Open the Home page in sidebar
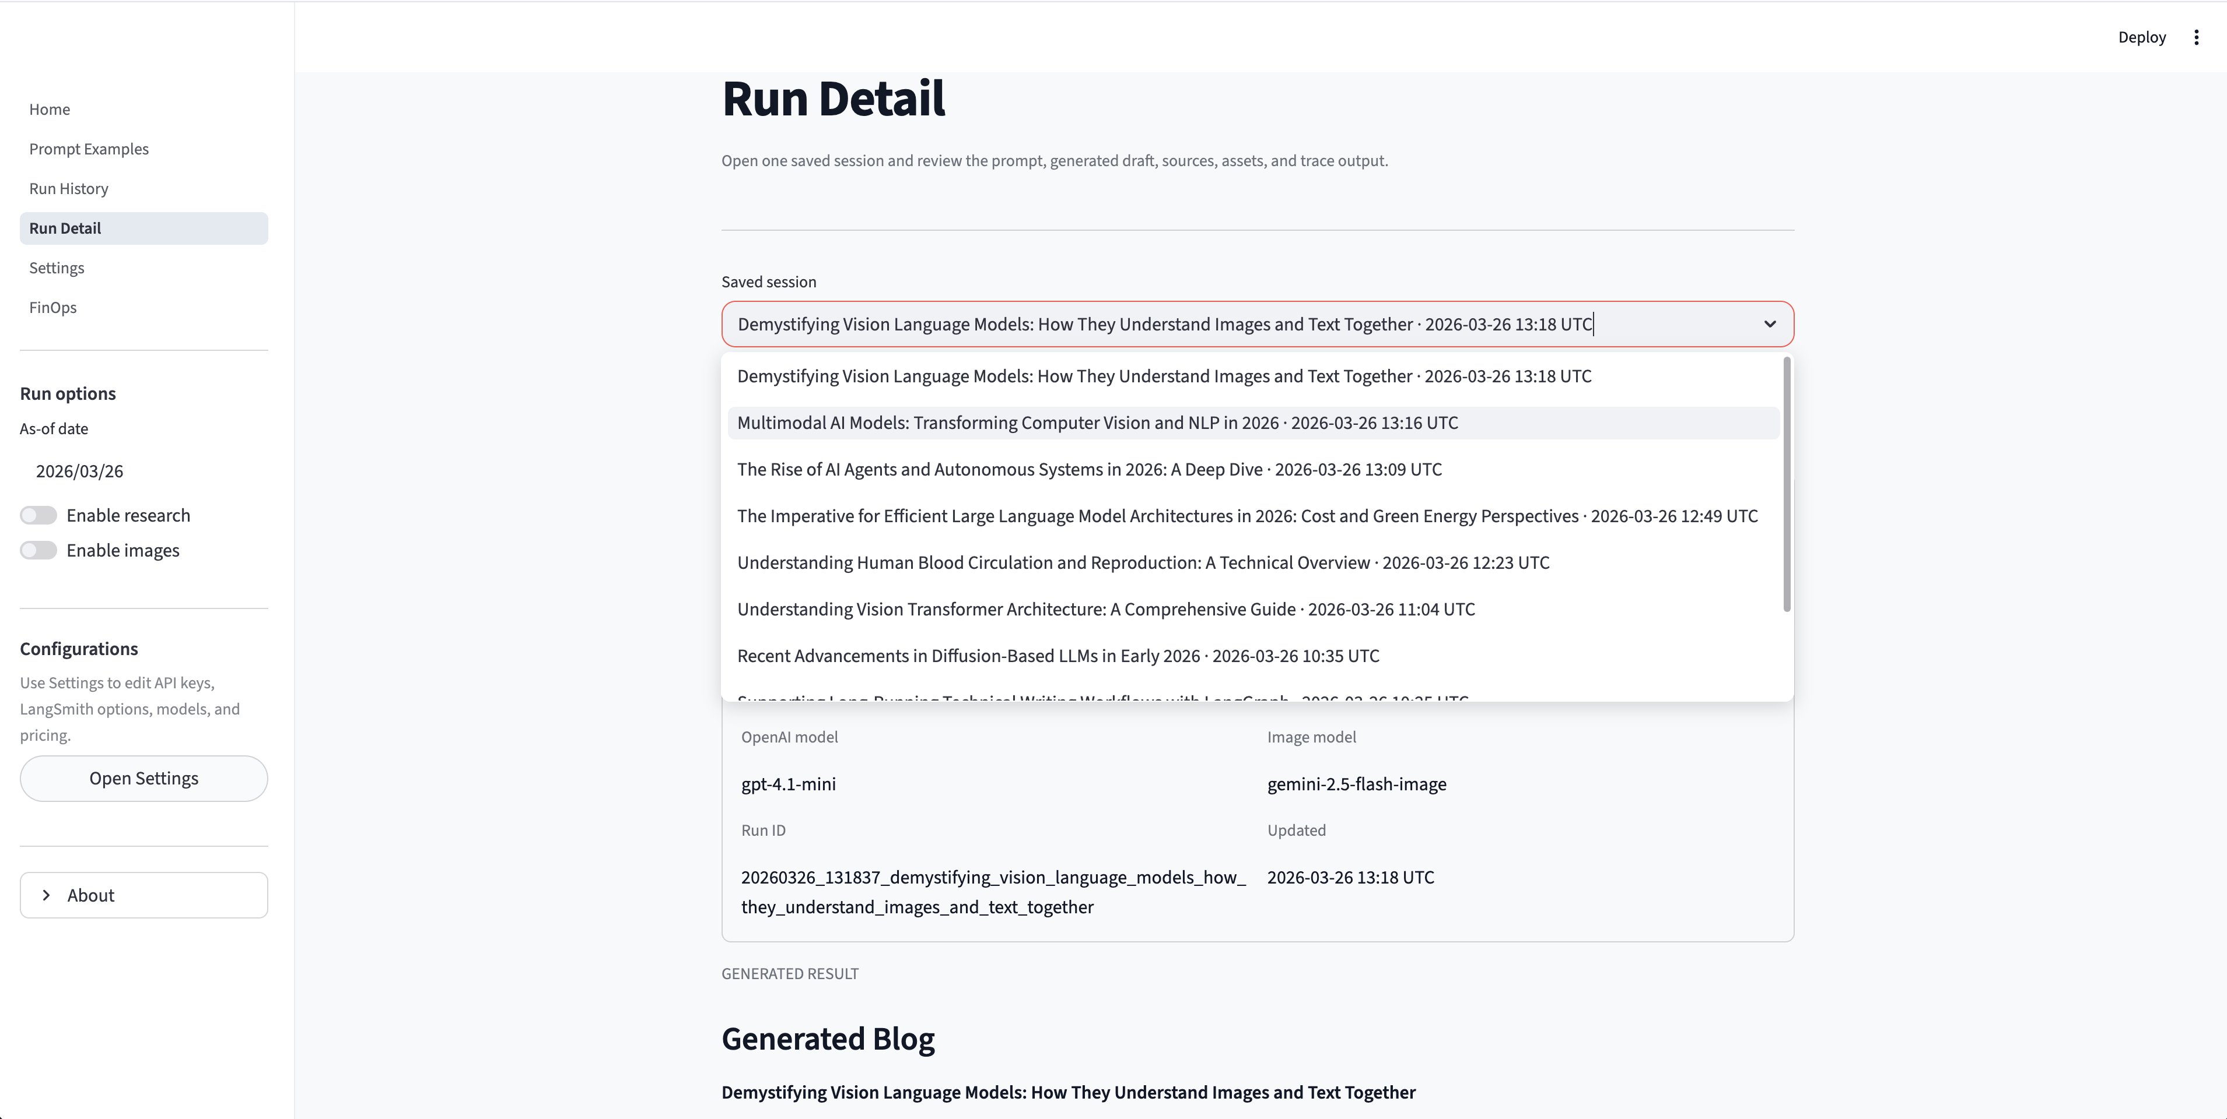The image size is (2227, 1119). pyautogui.click(x=49, y=110)
